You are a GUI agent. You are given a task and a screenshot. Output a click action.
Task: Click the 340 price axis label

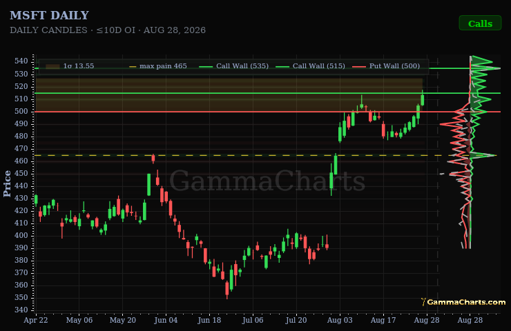[21, 310]
